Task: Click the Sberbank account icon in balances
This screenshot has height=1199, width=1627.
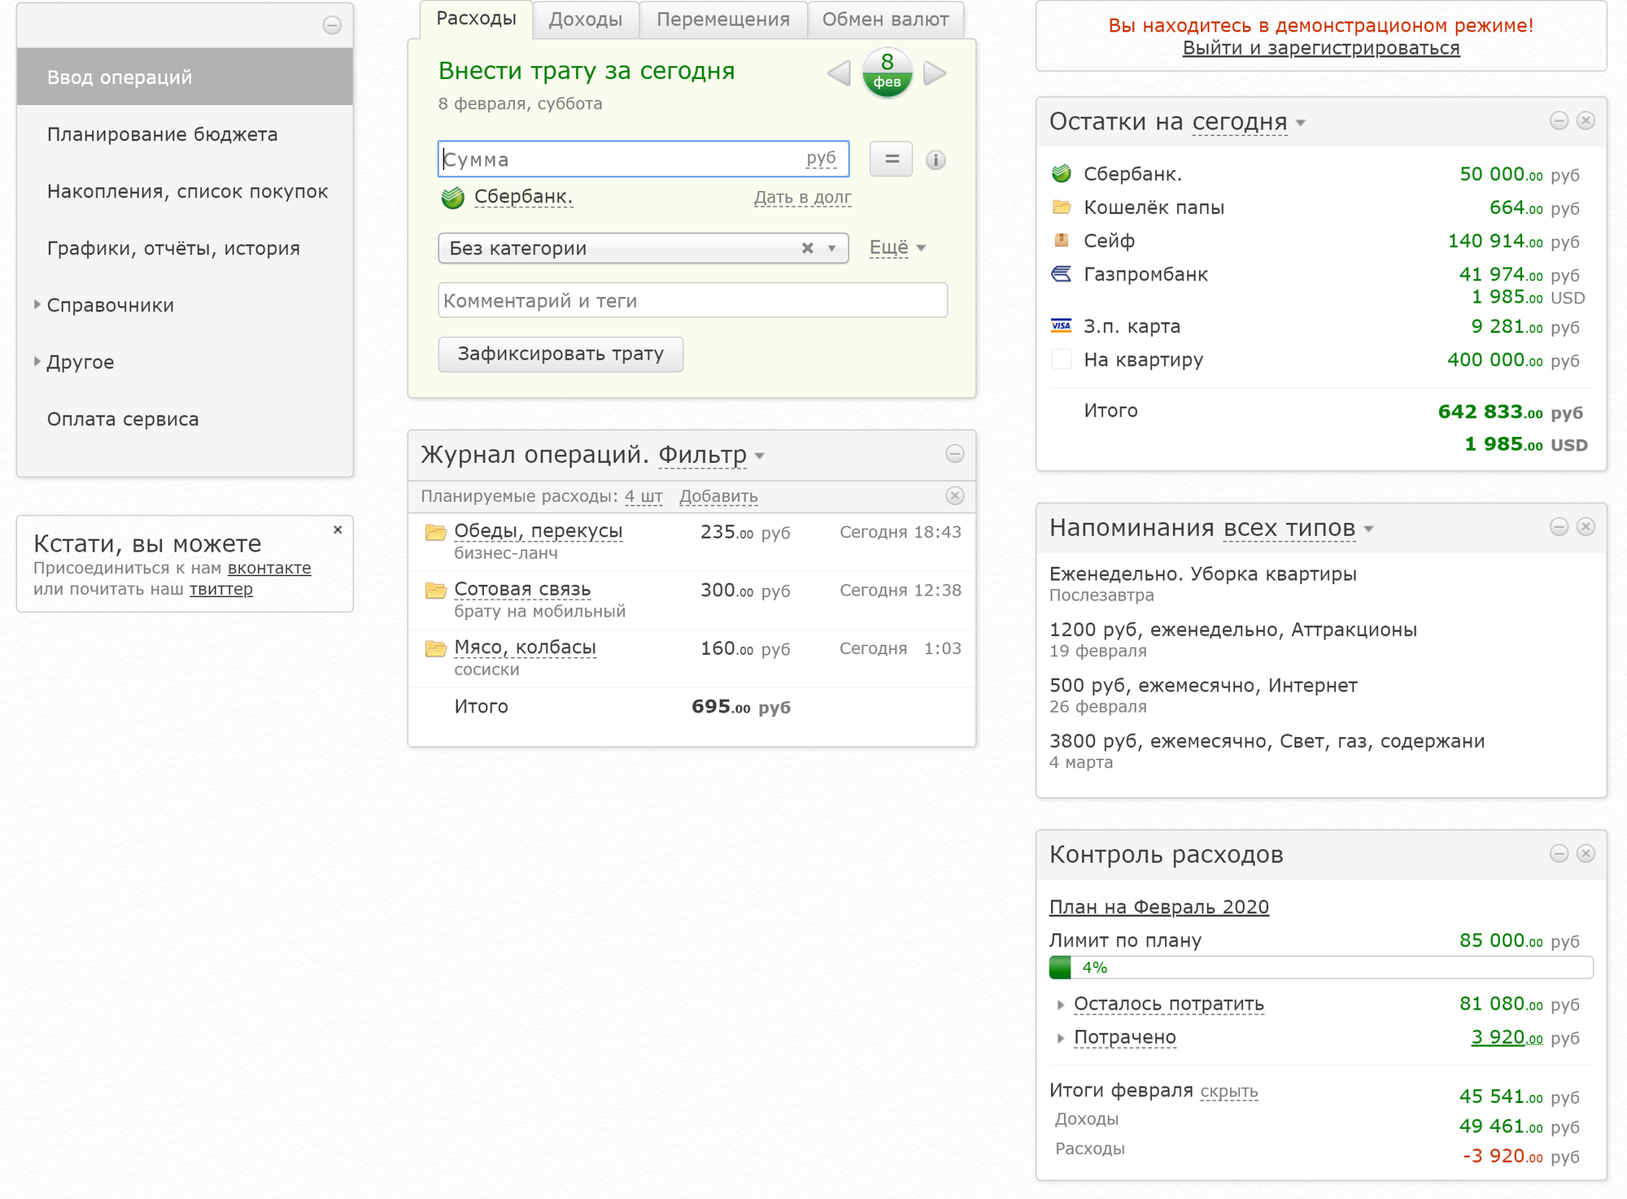Action: point(1062,174)
